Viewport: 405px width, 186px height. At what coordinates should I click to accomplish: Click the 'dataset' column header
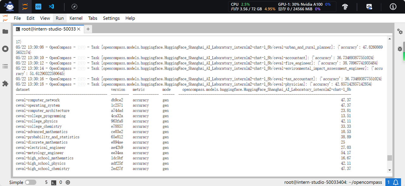click(x=23, y=90)
